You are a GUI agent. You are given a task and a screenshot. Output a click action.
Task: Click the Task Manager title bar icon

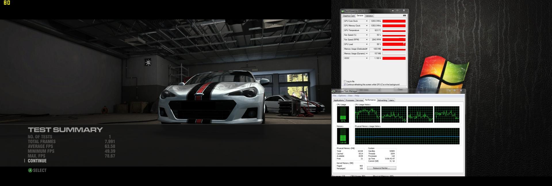[x=333, y=91]
